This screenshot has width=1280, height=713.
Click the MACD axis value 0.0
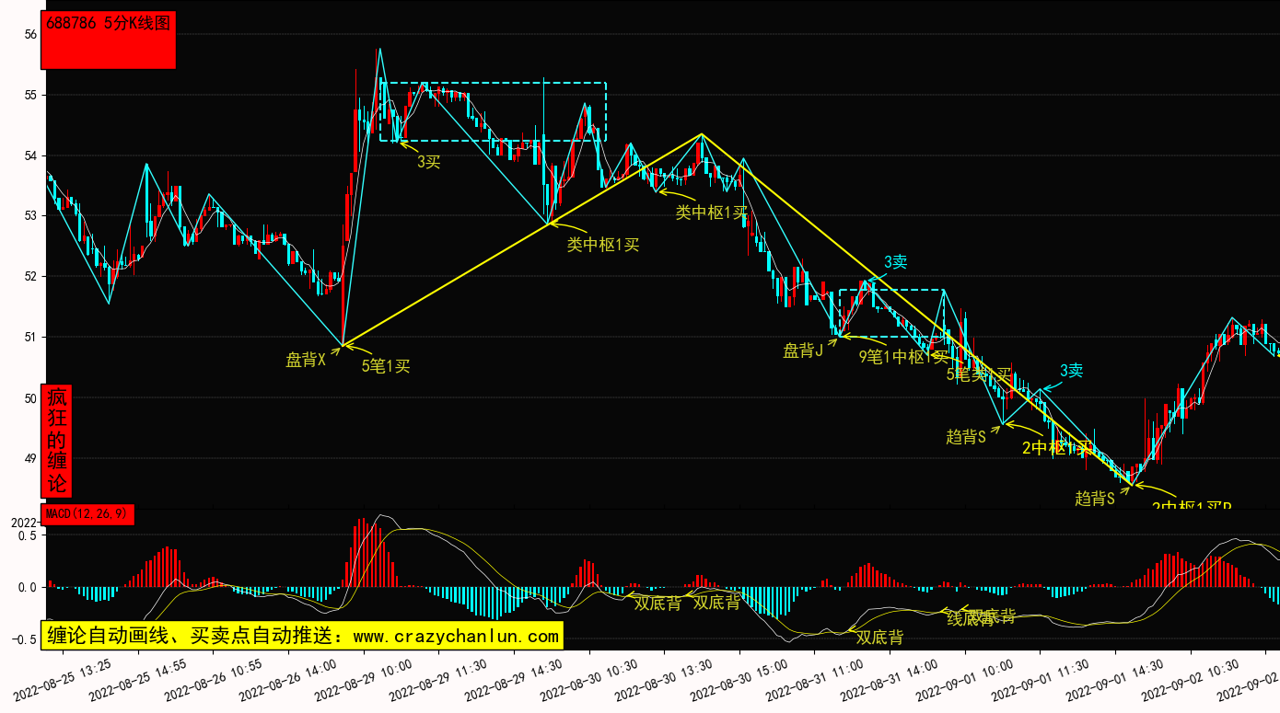click(28, 587)
